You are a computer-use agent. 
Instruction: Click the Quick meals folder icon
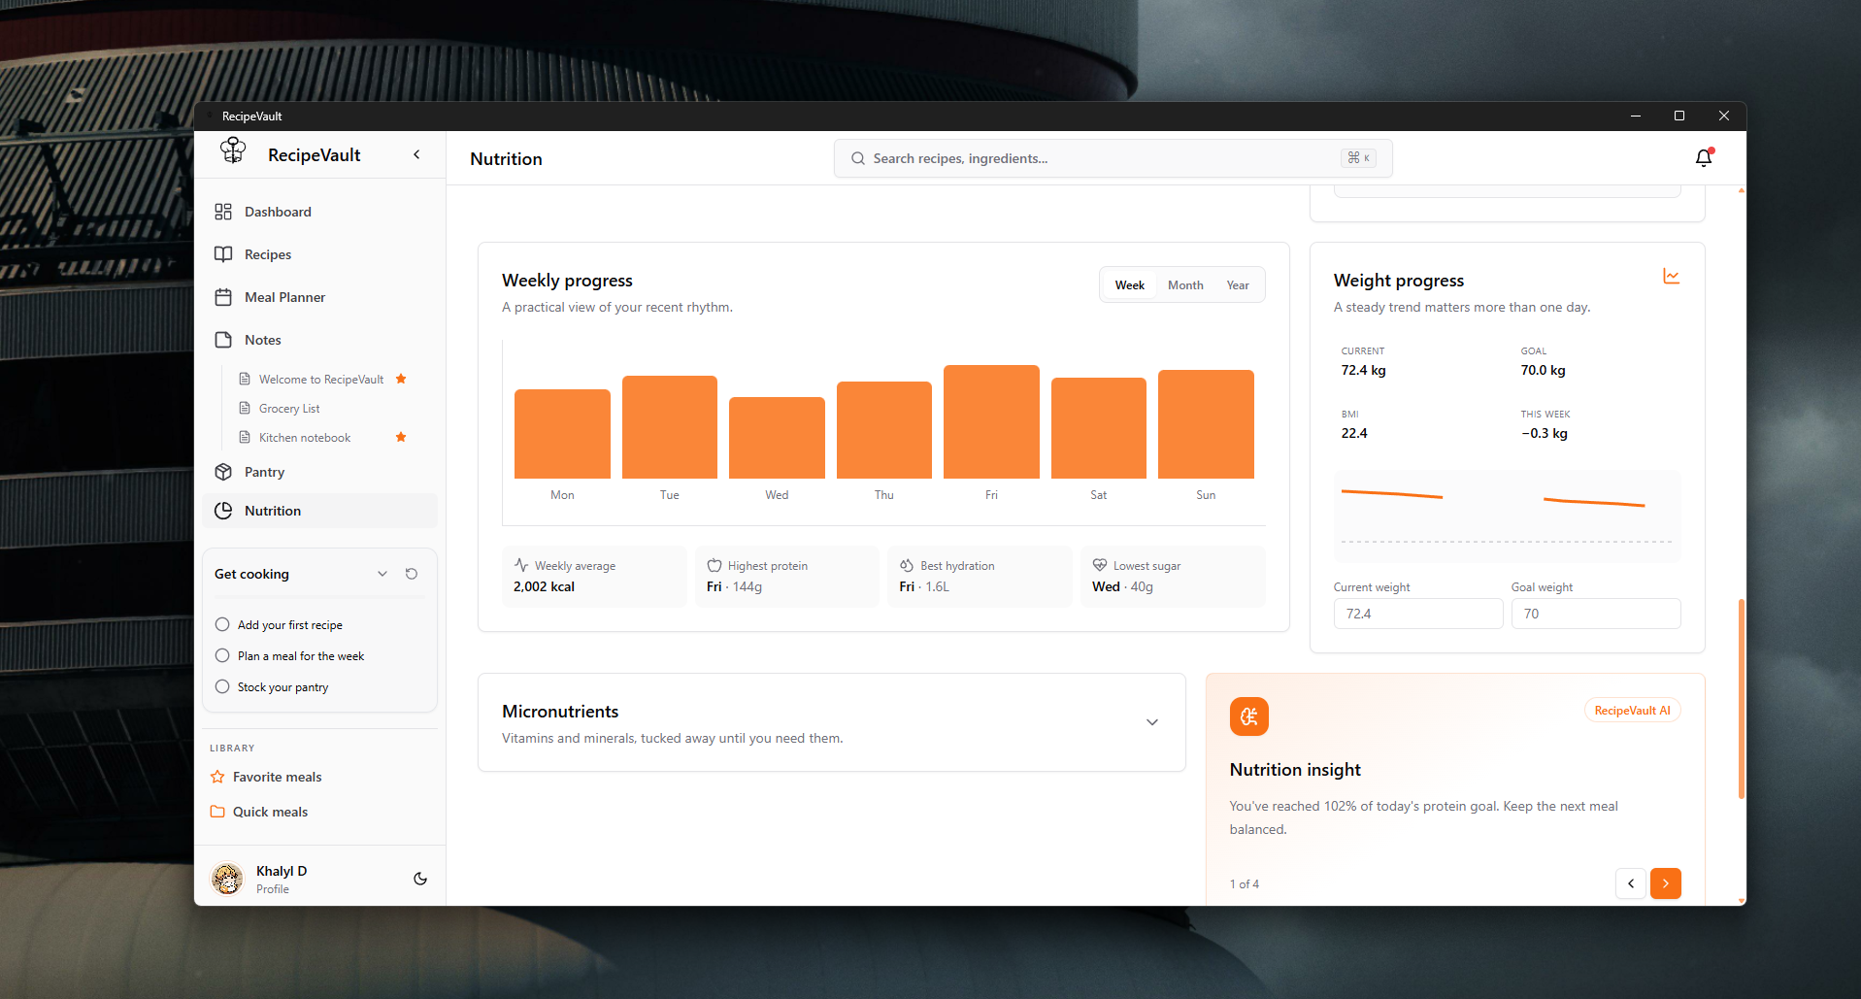217,812
